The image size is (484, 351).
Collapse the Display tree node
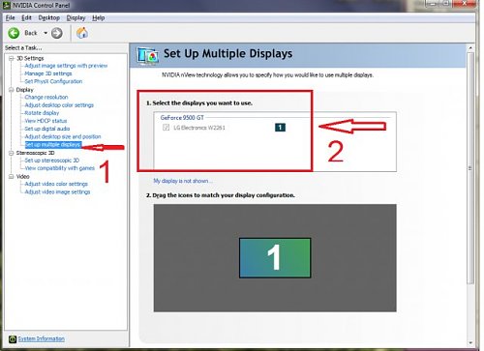tap(12, 90)
